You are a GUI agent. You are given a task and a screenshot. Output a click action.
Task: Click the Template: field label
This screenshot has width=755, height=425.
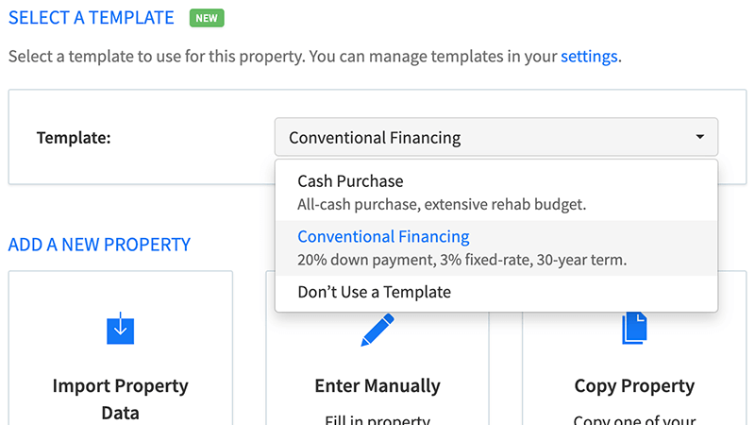(74, 138)
